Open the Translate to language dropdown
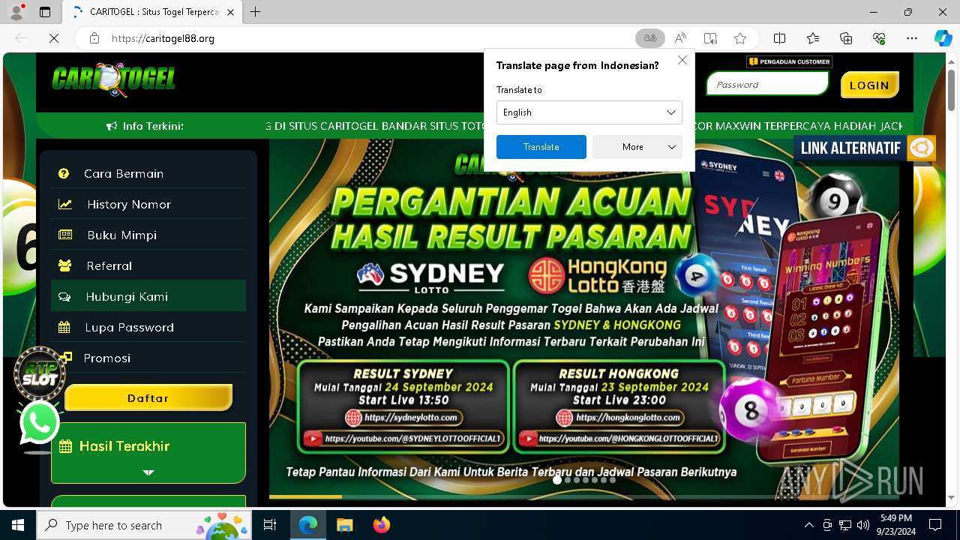960x540 pixels. click(x=589, y=112)
